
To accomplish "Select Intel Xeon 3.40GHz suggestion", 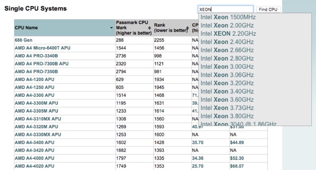I will pos(255,91).
